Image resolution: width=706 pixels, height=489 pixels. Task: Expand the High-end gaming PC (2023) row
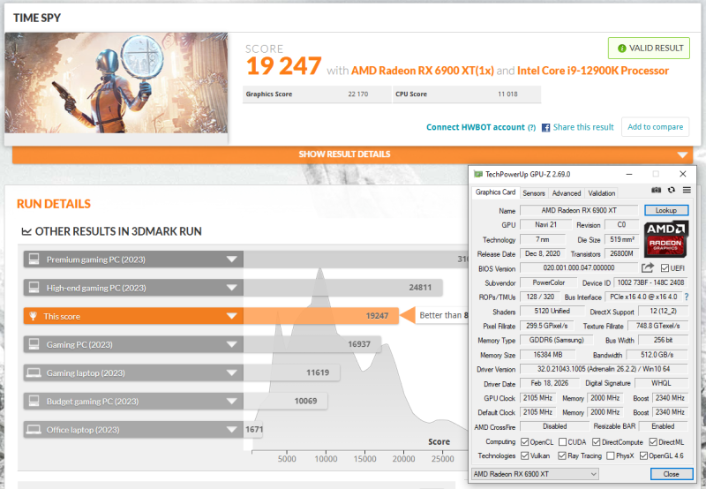tap(232, 287)
